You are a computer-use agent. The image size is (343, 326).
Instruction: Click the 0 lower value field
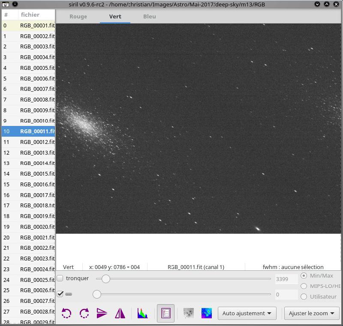coord(286,295)
